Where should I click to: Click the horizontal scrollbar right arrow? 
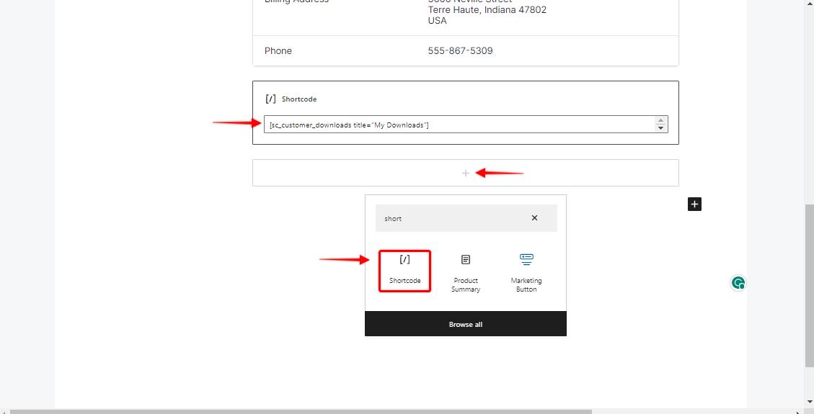(797, 411)
